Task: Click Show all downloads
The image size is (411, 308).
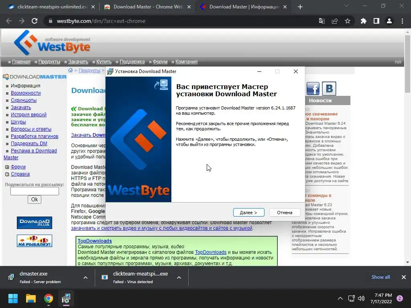Action: tap(380, 277)
